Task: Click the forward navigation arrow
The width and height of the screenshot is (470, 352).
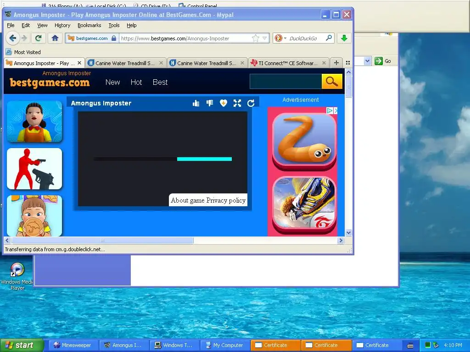Action: click(24, 38)
